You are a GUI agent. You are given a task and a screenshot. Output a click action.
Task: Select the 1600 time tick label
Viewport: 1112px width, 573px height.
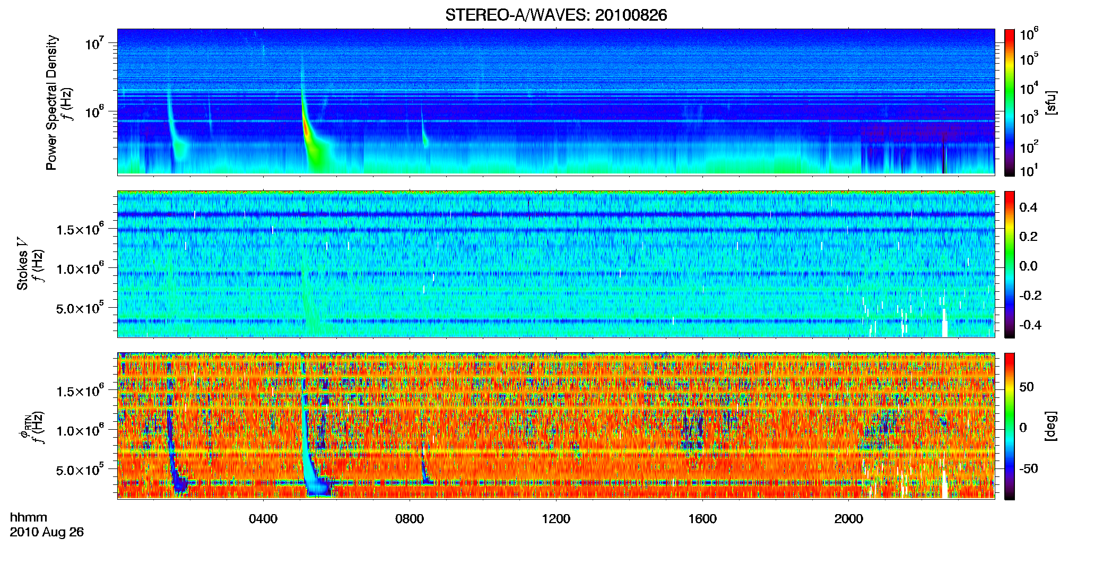(x=702, y=519)
